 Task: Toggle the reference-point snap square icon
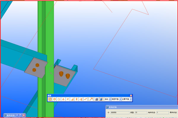click(x=97, y=99)
